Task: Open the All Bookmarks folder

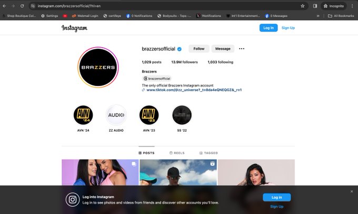Action: click(341, 16)
